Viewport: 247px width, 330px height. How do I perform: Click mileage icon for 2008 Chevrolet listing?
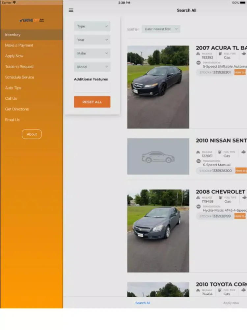(198, 197)
